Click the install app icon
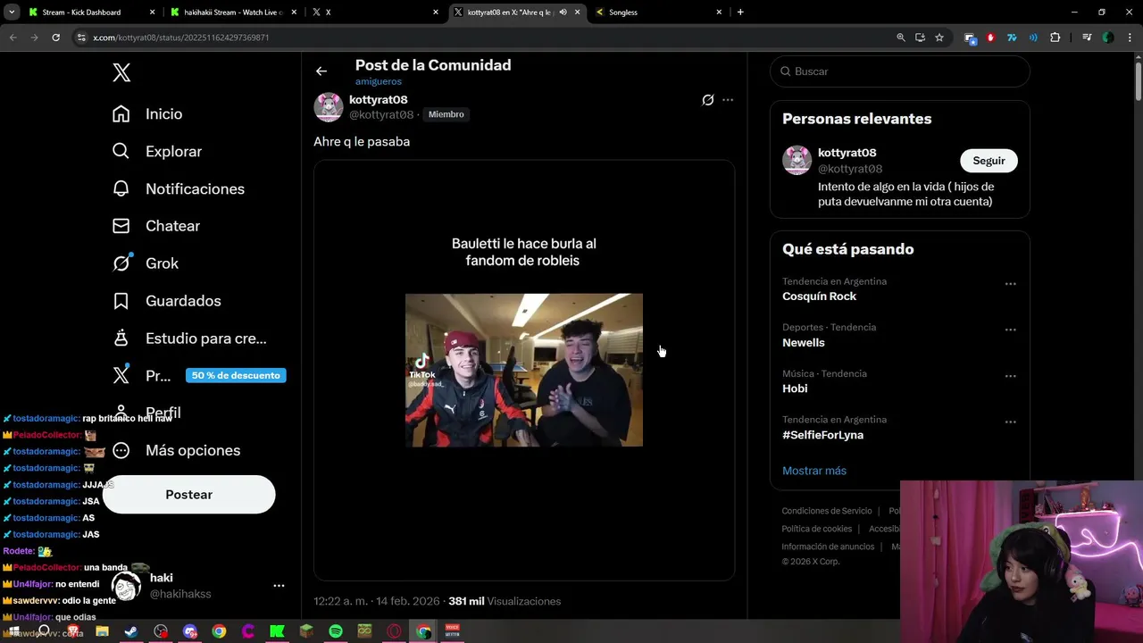The image size is (1143, 643). point(920,38)
